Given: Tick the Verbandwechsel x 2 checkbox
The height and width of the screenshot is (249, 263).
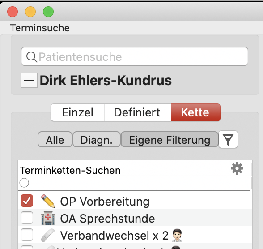Looking at the screenshot, I should coord(27,235).
